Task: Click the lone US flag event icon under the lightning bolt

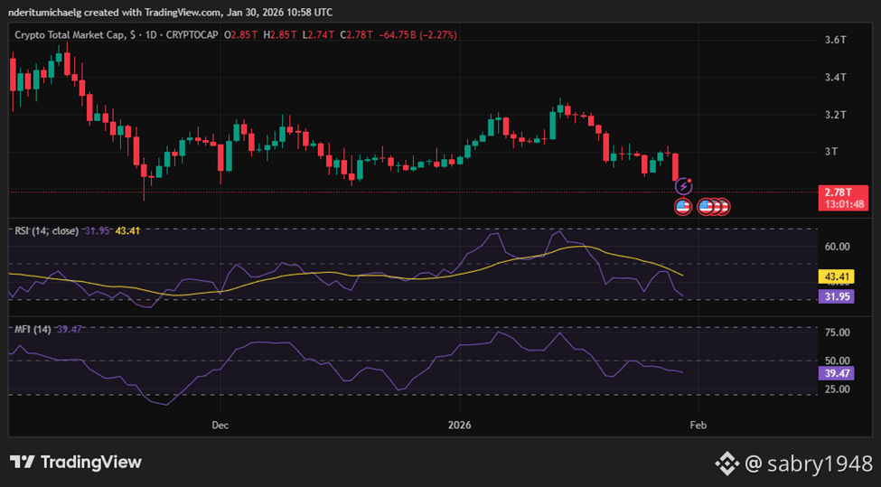Action: [683, 207]
